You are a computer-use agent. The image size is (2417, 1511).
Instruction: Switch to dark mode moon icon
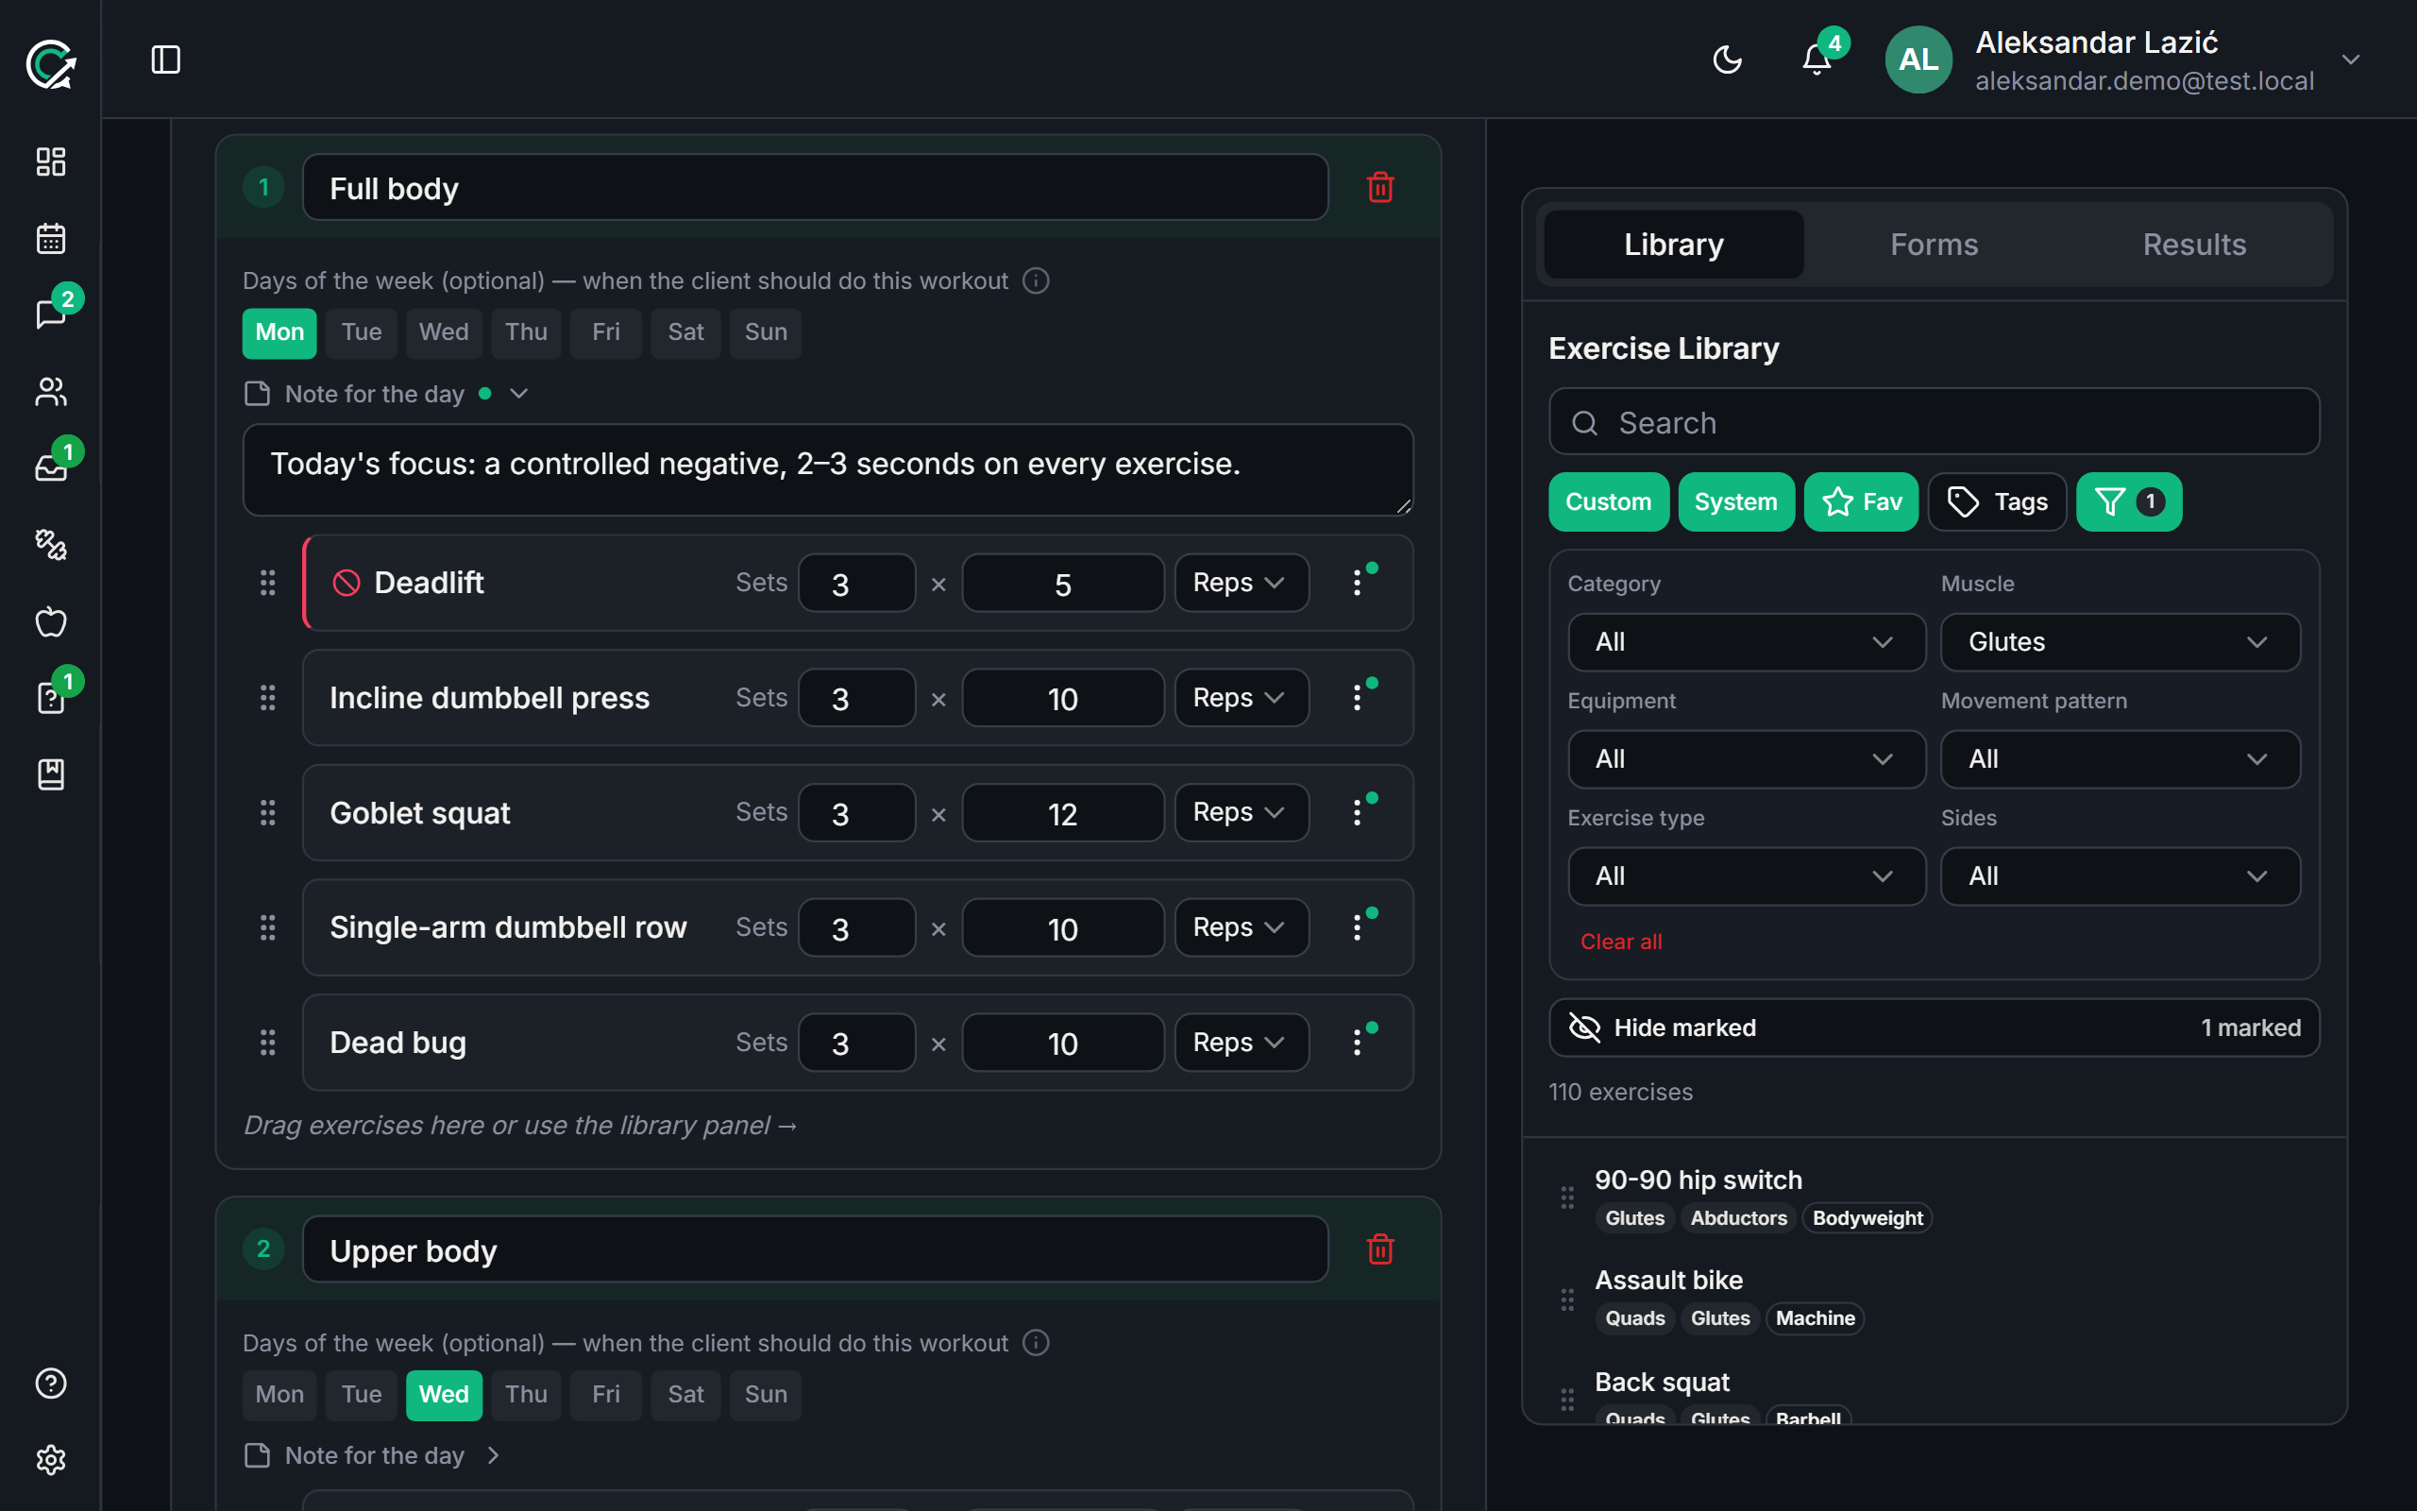[x=1727, y=59]
